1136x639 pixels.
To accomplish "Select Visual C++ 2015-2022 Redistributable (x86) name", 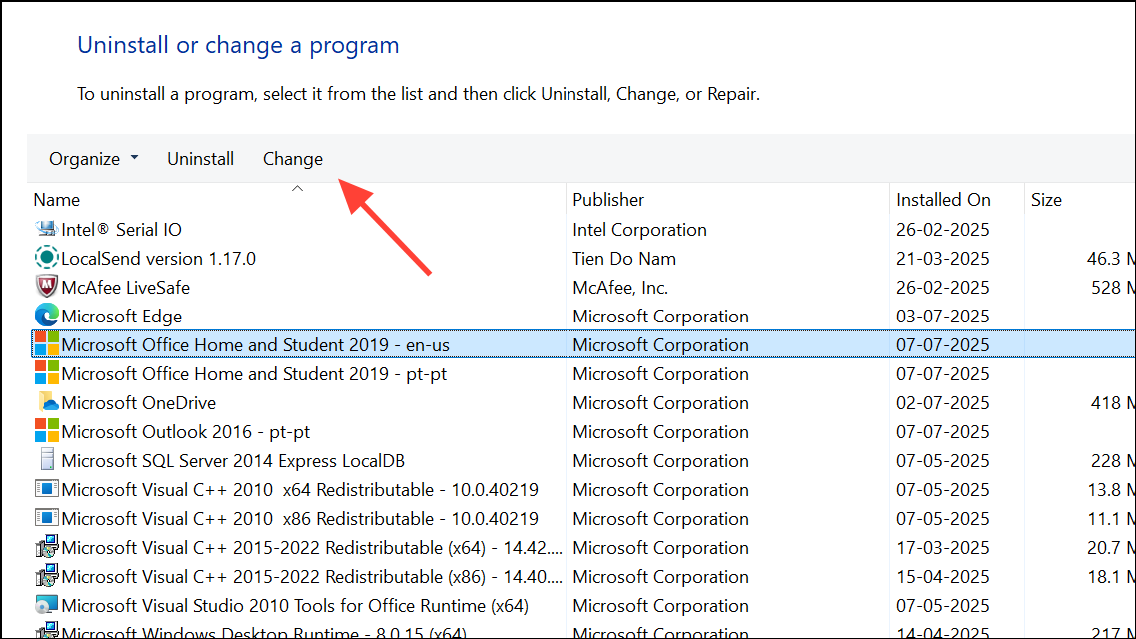I will click(312, 577).
